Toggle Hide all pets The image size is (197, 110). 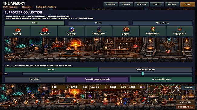click(x=35, y=79)
